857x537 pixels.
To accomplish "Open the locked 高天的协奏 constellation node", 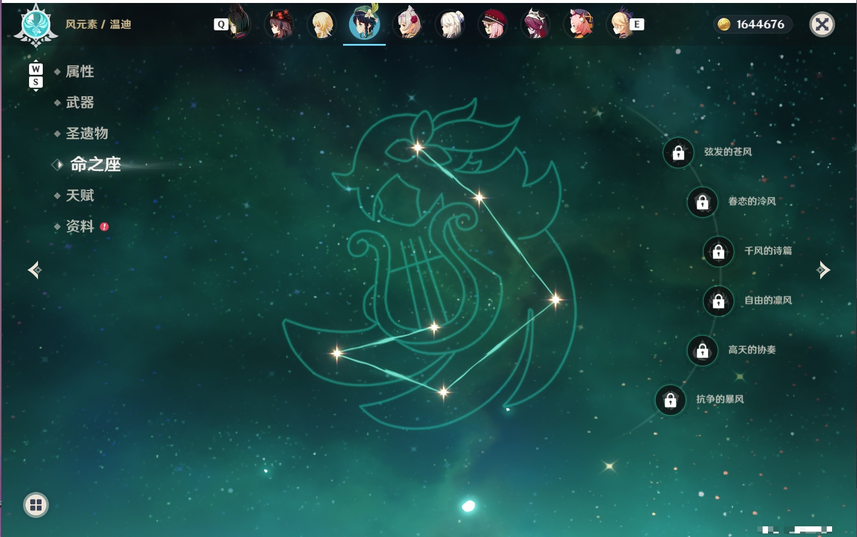I will point(703,350).
